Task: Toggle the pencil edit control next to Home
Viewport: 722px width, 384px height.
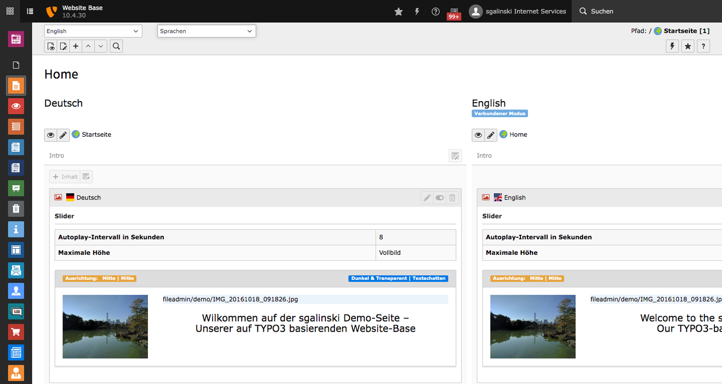Action: [x=490, y=135]
